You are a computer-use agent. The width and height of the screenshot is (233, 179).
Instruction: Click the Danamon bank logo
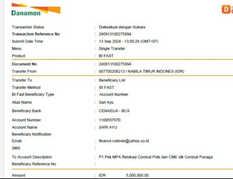pos(36,9)
